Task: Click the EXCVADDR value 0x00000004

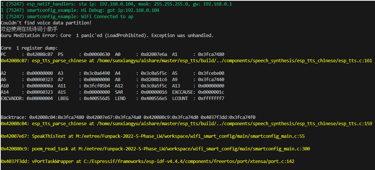Action: [40, 99]
